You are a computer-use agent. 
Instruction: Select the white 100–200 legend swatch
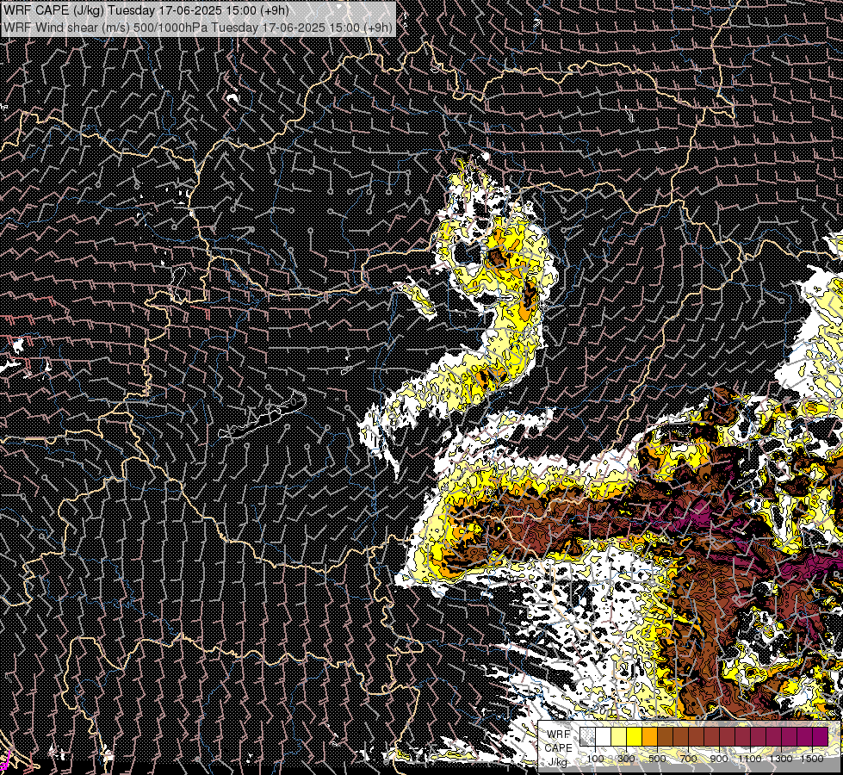pos(604,736)
